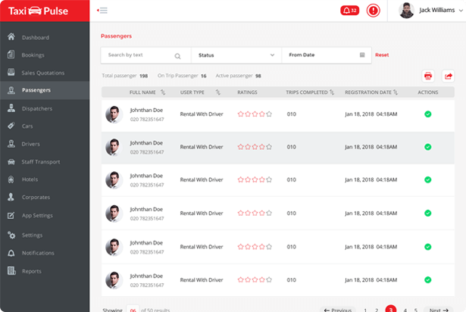Click the Drivers person icon
The width and height of the screenshot is (466, 312).
(11, 144)
